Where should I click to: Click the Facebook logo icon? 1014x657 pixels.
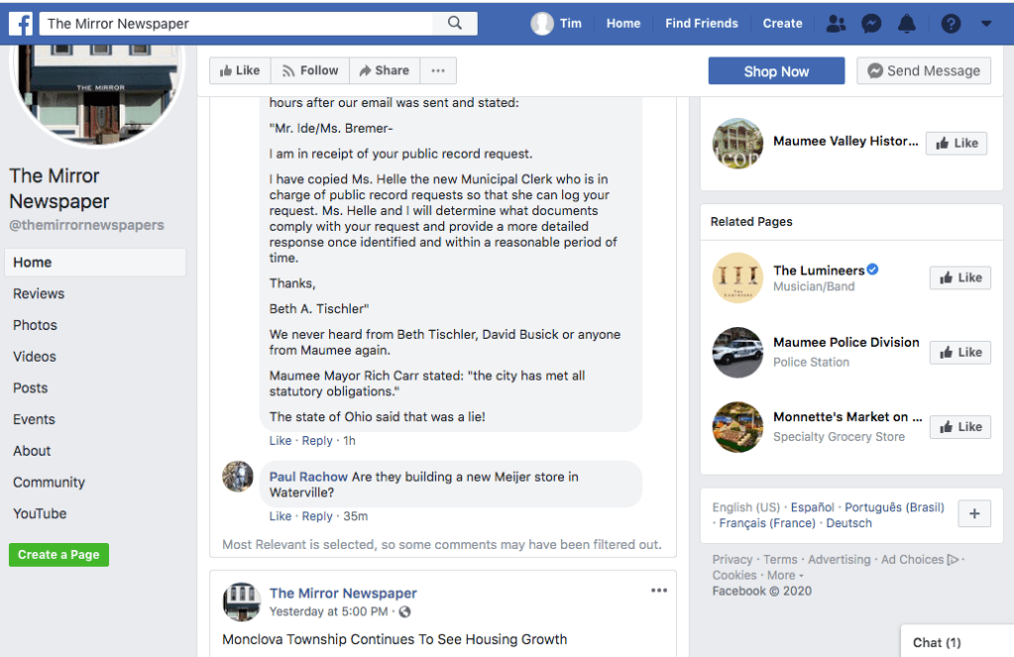21,23
